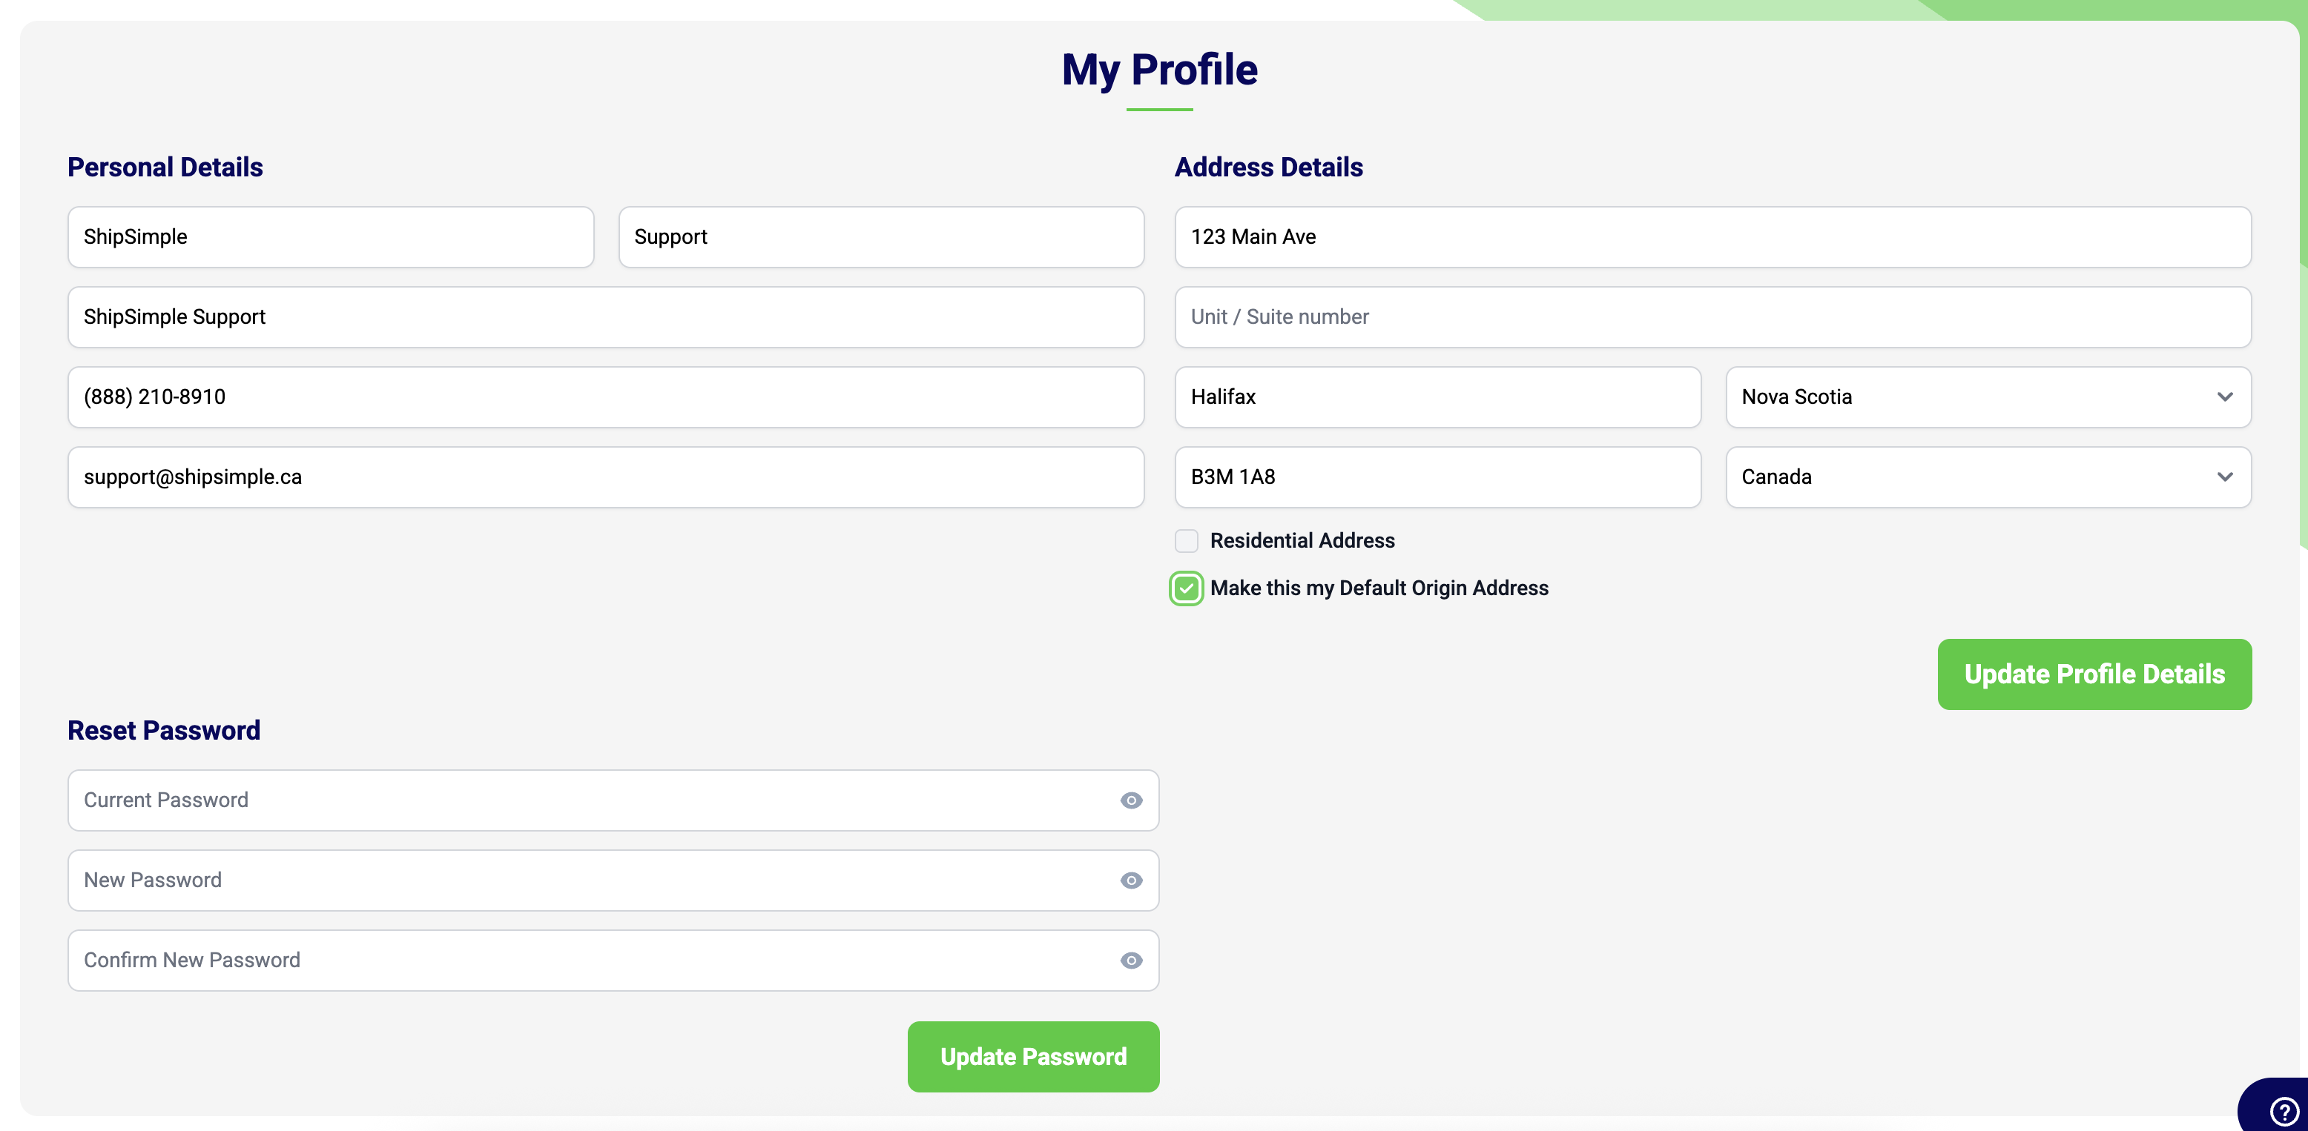Viewport: 2308px width, 1131px height.
Task: Open the Canada country dropdown
Action: coord(1988,477)
